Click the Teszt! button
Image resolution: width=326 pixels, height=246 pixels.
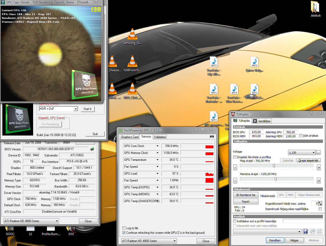click(x=246, y=202)
